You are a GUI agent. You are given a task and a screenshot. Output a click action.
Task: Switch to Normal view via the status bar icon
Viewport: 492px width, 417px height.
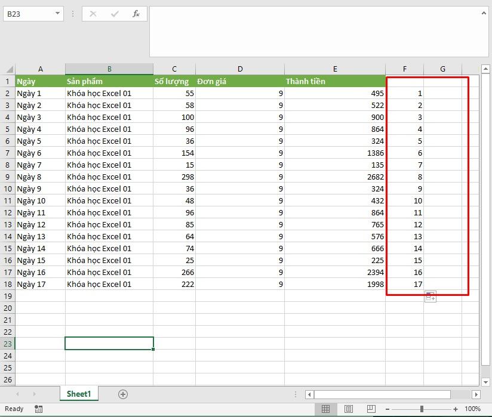[325, 409]
